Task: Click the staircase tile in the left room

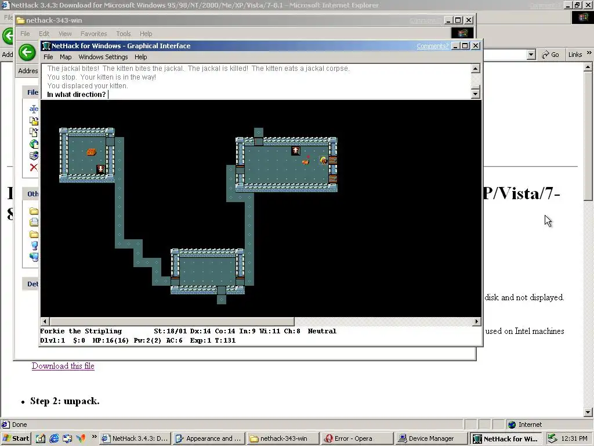Action: click(x=101, y=169)
